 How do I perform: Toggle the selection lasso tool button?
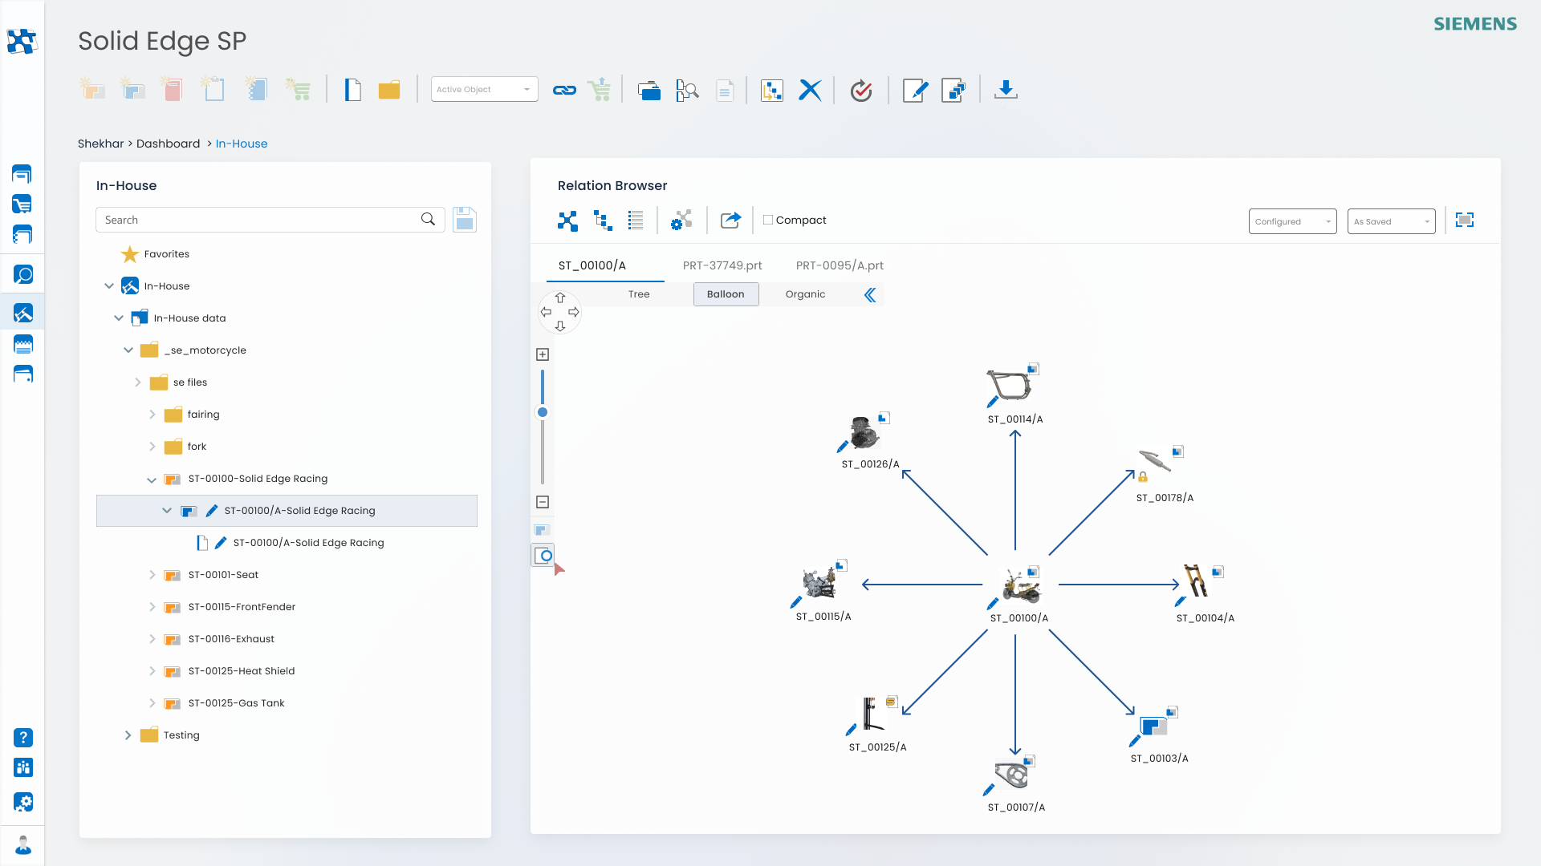(543, 555)
